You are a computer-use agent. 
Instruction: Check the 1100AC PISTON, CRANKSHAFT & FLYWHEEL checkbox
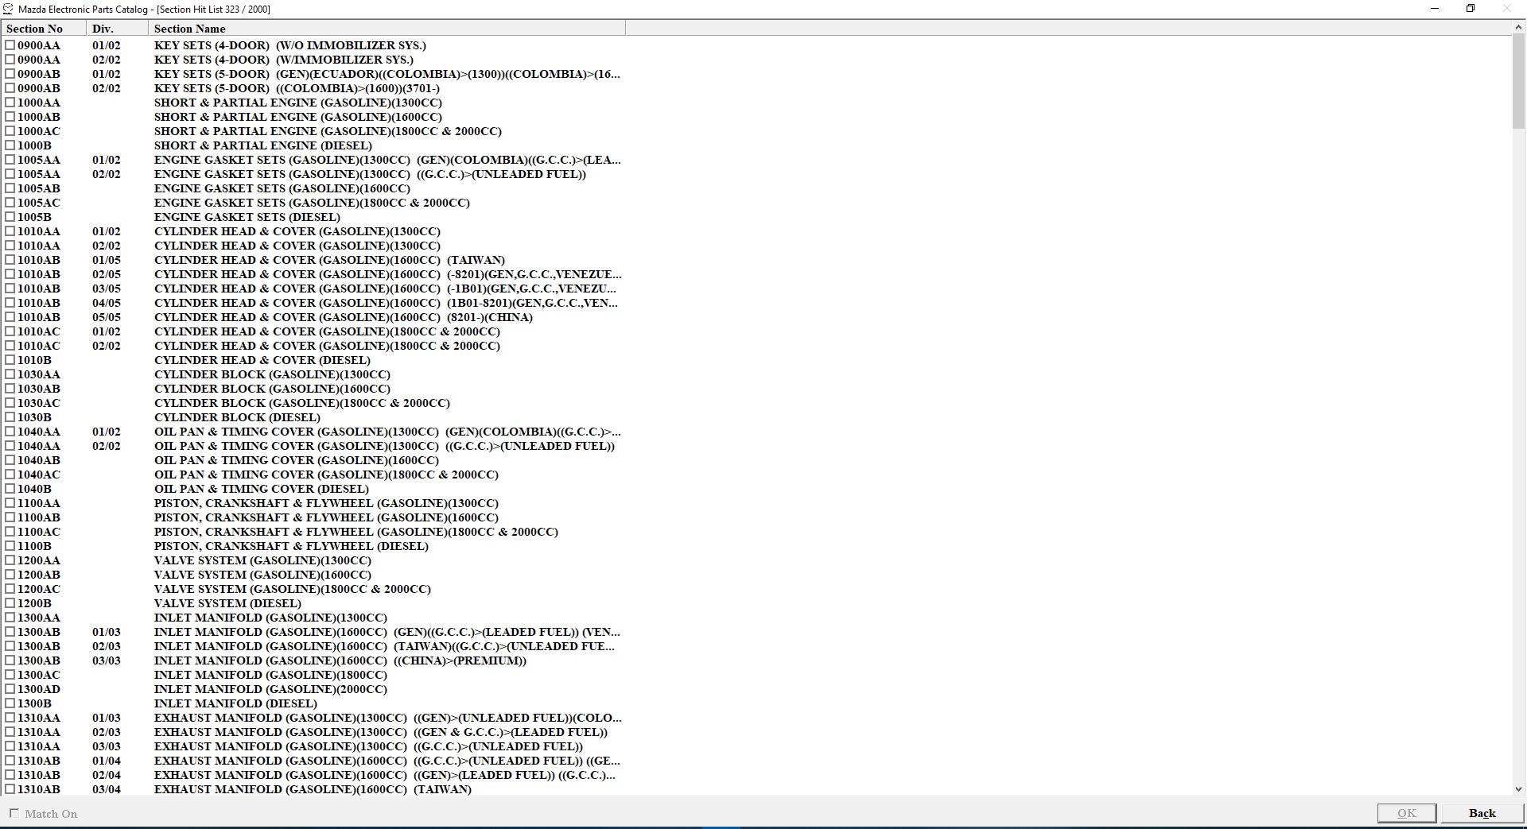coord(9,532)
